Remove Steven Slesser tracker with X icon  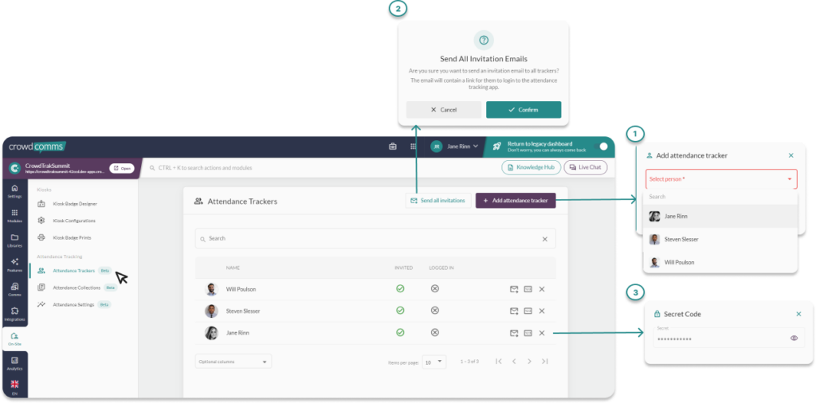tap(541, 311)
